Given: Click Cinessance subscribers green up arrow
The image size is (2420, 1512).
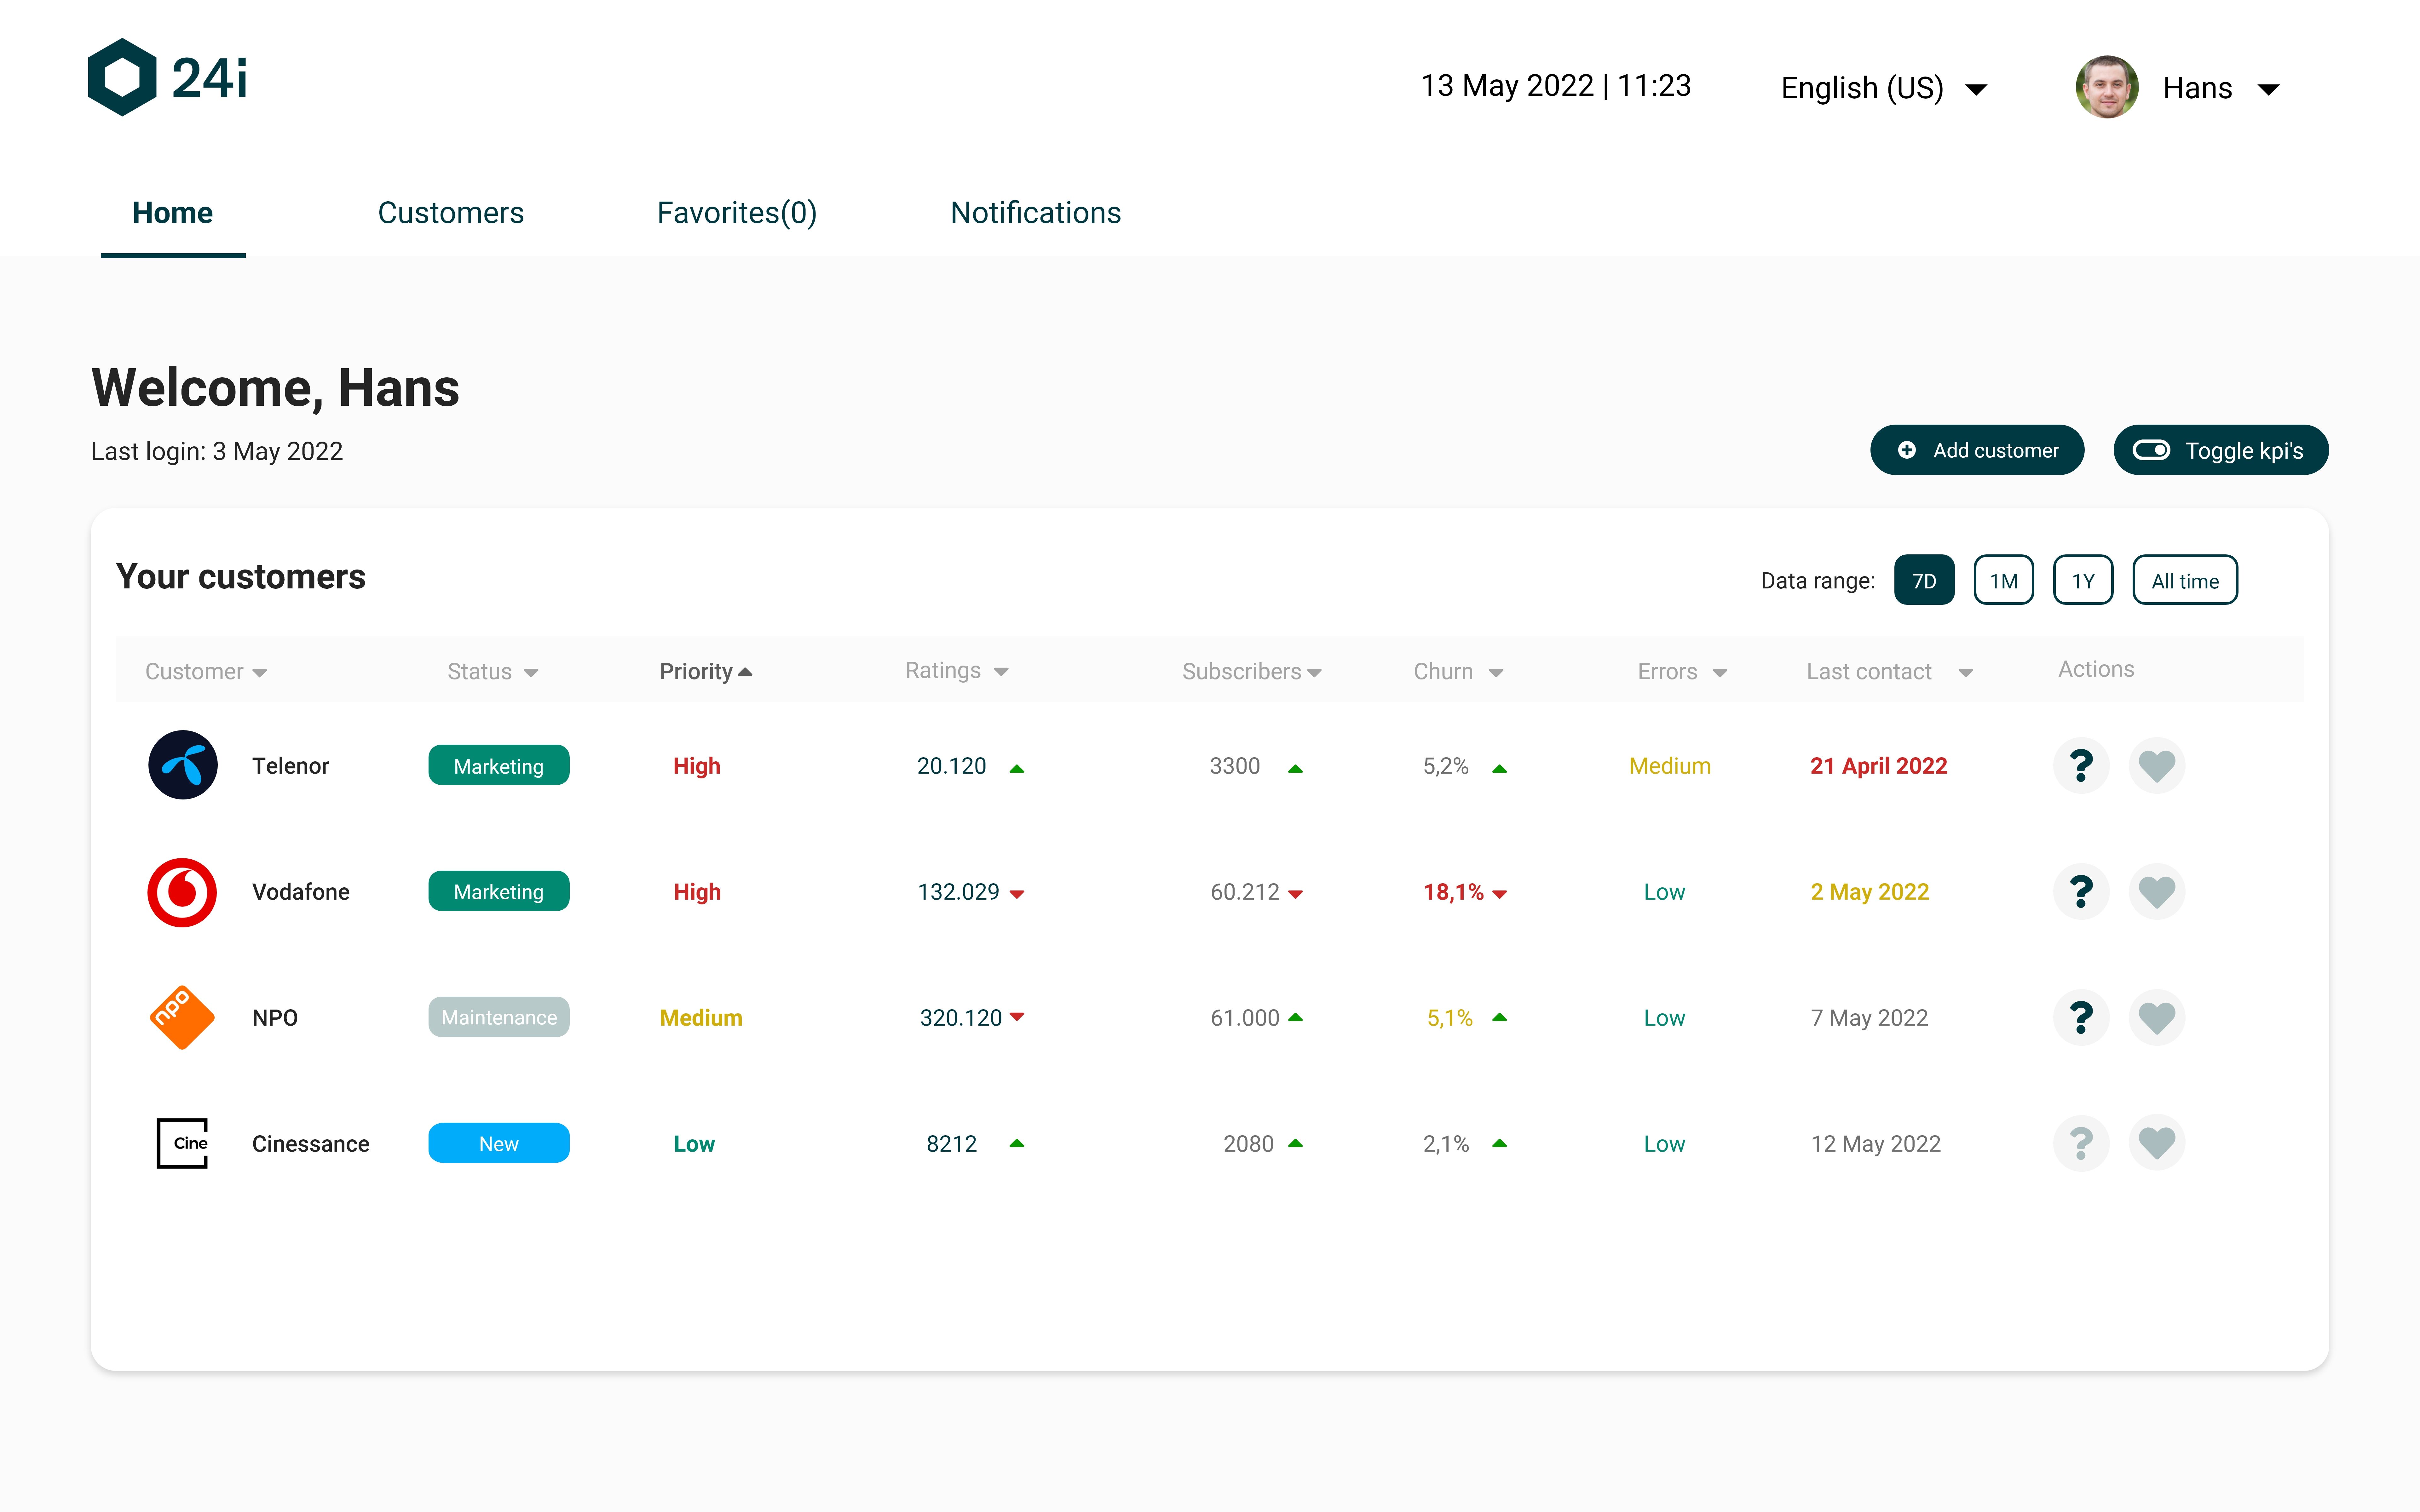Looking at the screenshot, I should pos(1295,1143).
